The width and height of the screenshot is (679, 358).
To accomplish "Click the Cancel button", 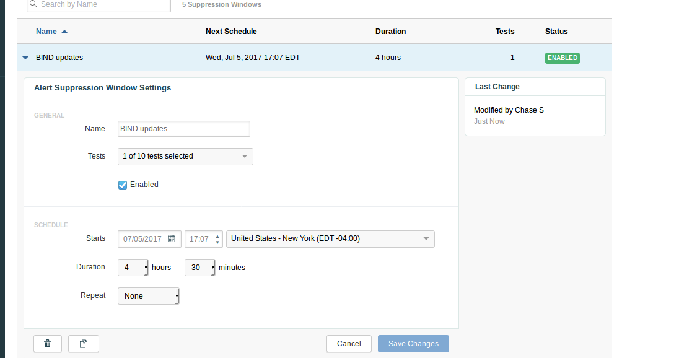I will (x=349, y=344).
